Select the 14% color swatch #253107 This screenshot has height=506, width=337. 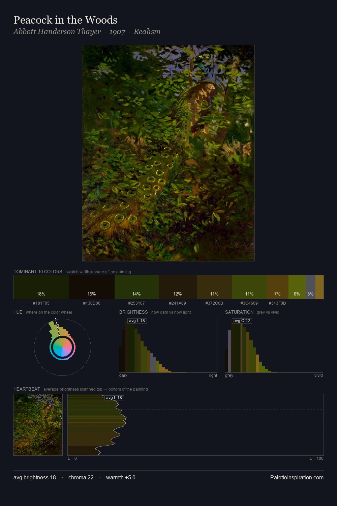[136, 287]
